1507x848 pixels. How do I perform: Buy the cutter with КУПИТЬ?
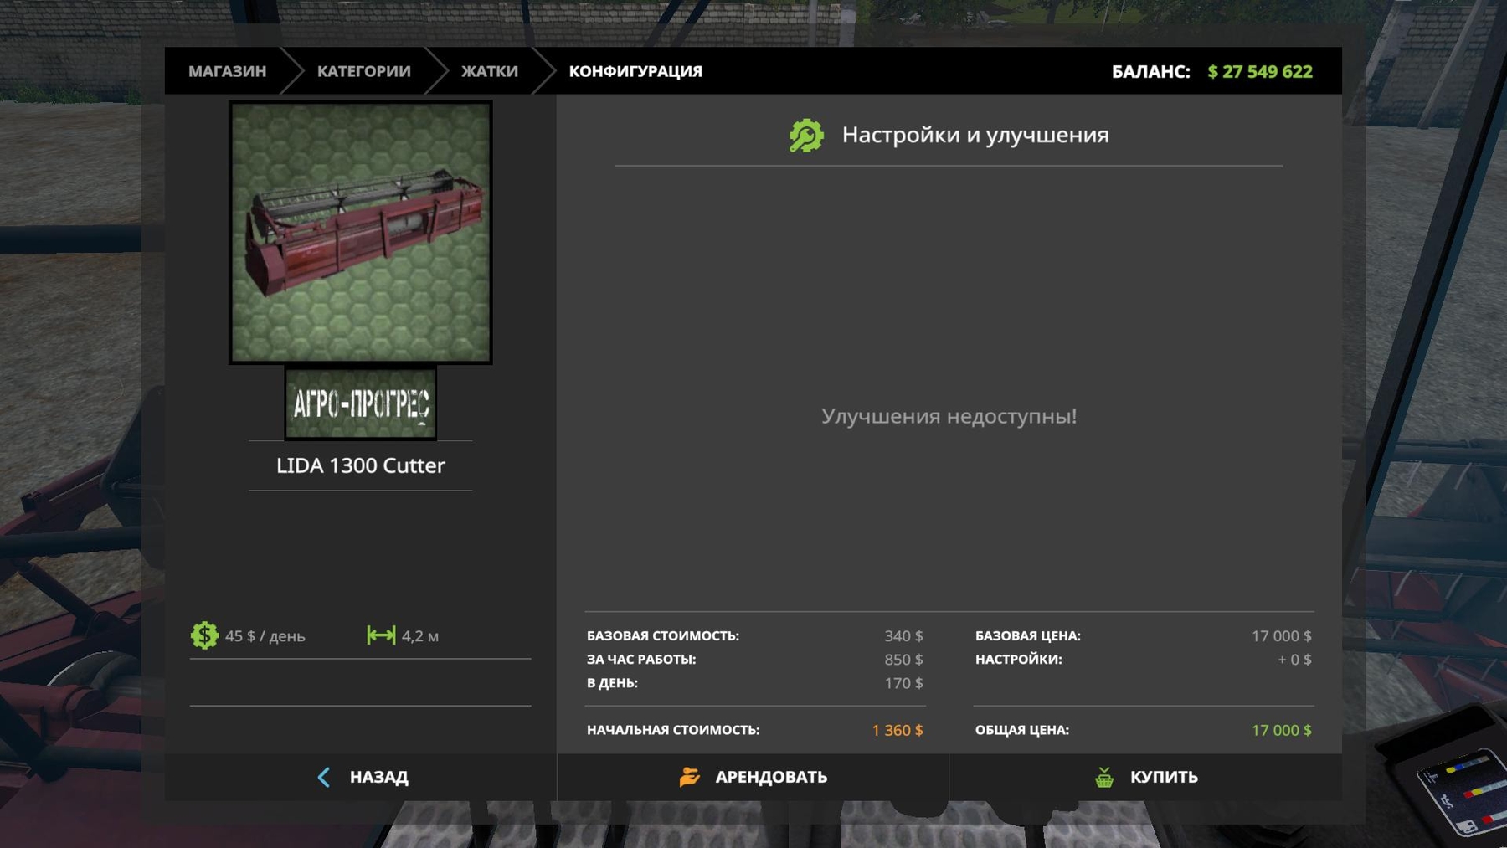coord(1163,777)
